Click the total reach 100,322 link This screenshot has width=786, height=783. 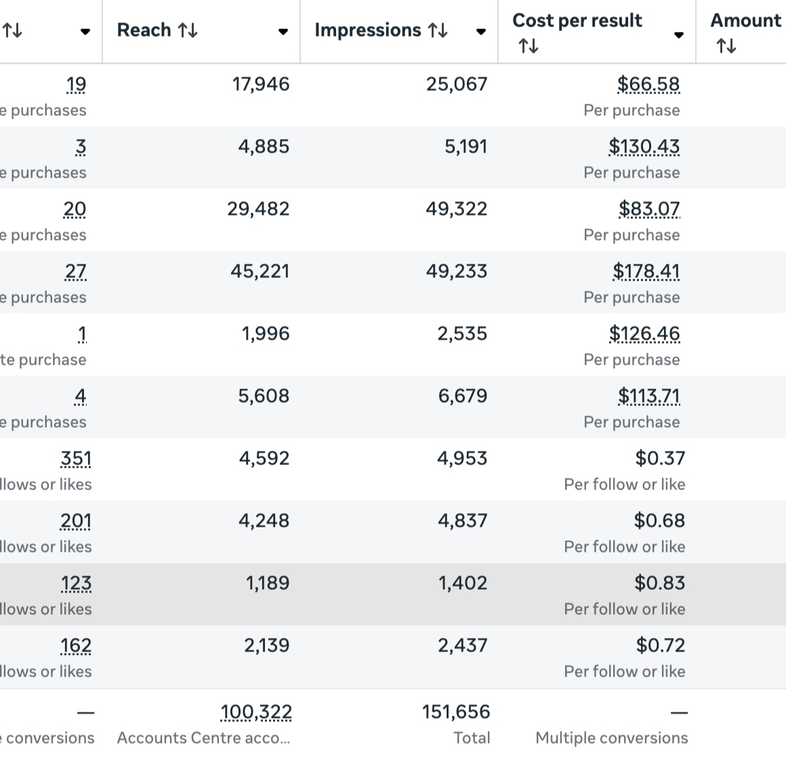pos(256,712)
